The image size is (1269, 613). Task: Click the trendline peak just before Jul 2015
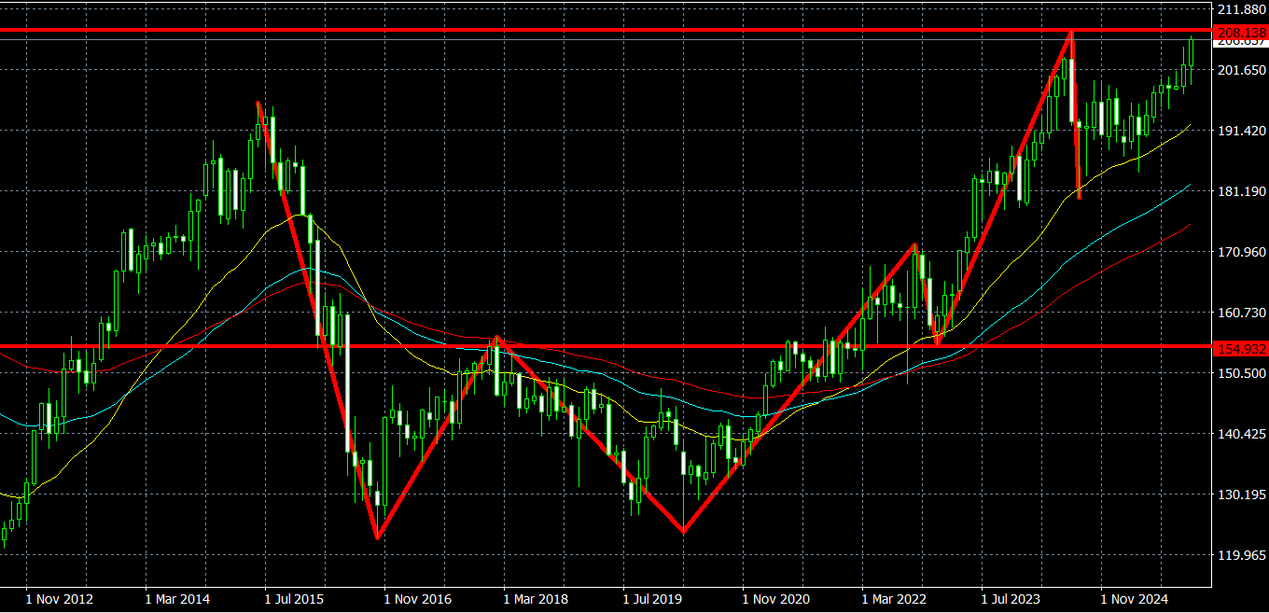coord(258,103)
